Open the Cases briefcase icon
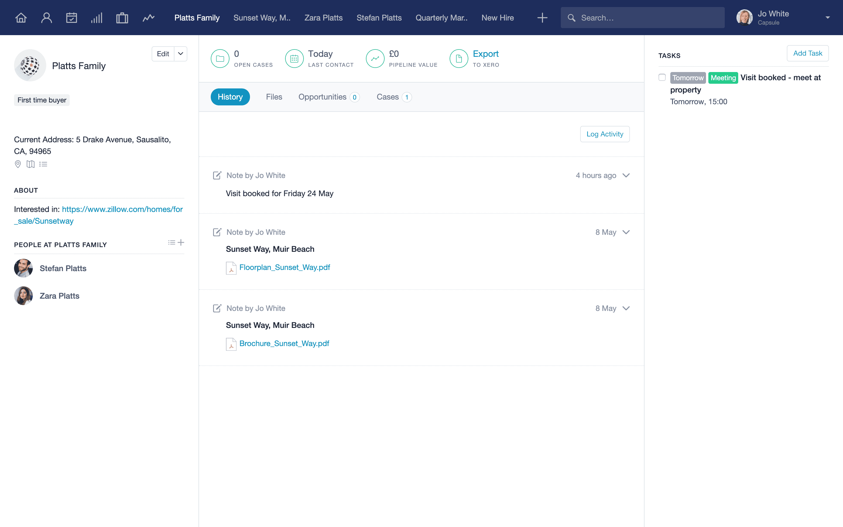The height and width of the screenshot is (527, 843). point(122,18)
